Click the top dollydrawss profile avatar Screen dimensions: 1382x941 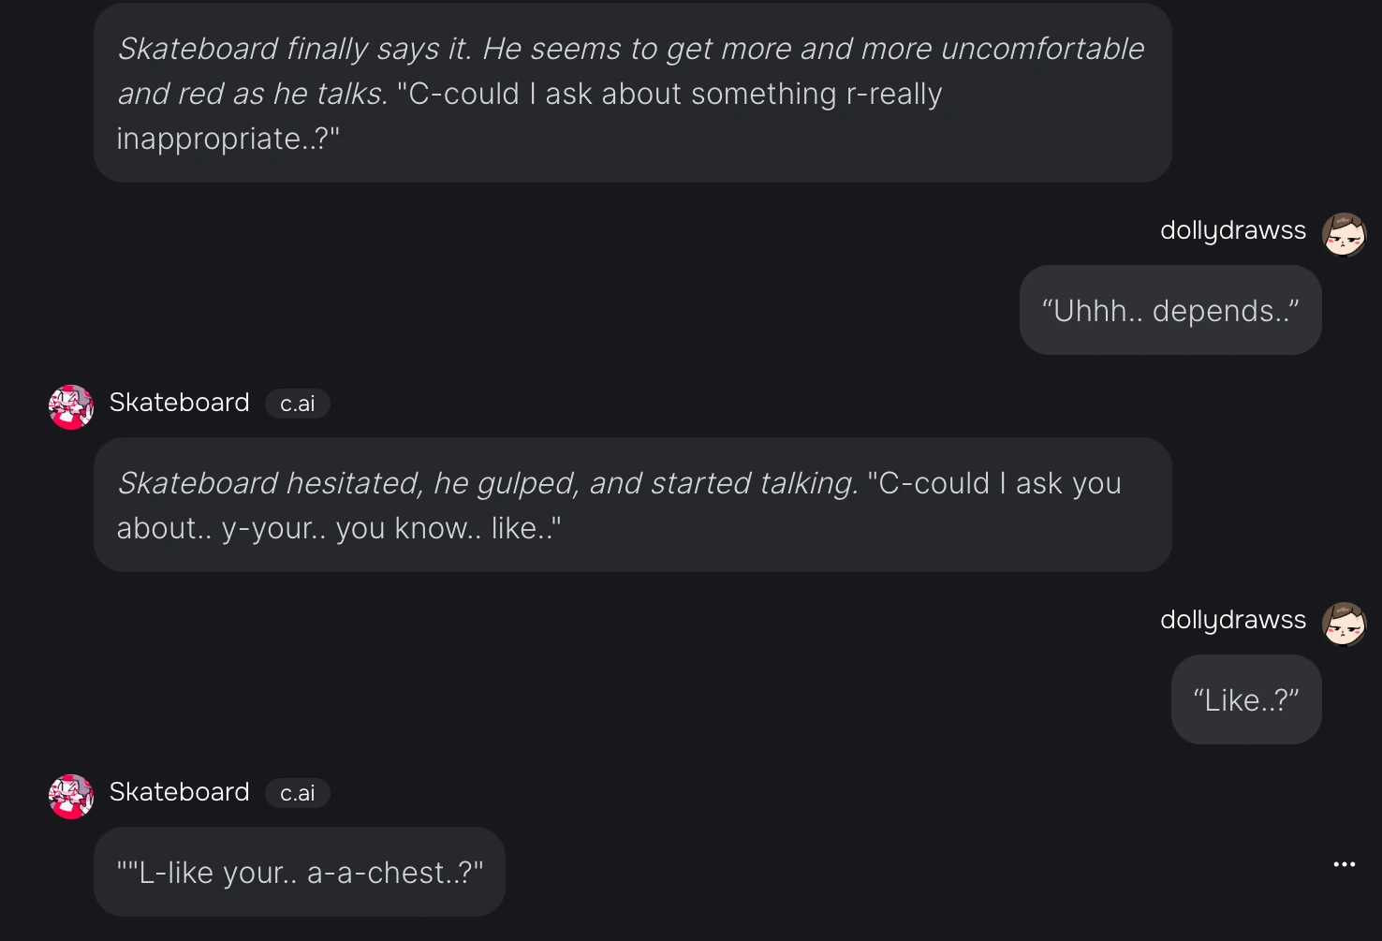tap(1344, 234)
